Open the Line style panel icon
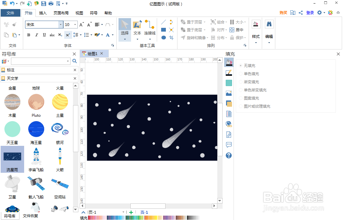Viewport: 343px width, 220px height. click(x=229, y=73)
